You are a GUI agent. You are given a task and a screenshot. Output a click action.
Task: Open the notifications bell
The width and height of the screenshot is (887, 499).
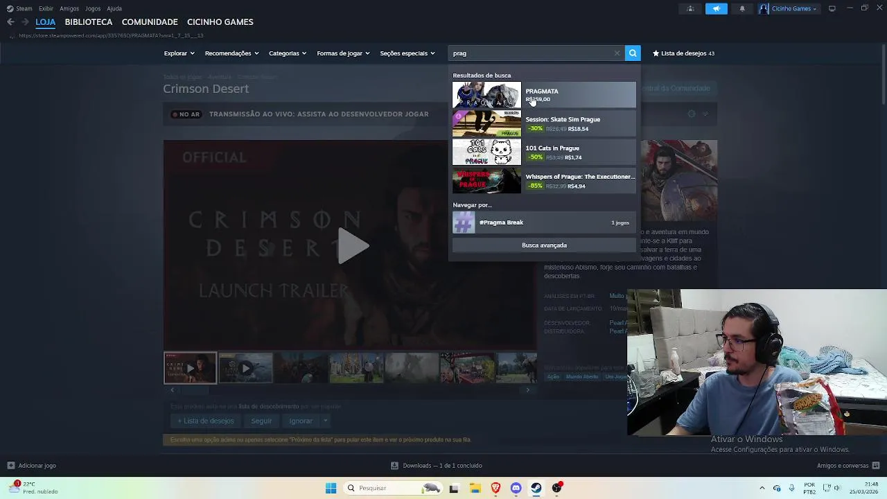[742, 8]
